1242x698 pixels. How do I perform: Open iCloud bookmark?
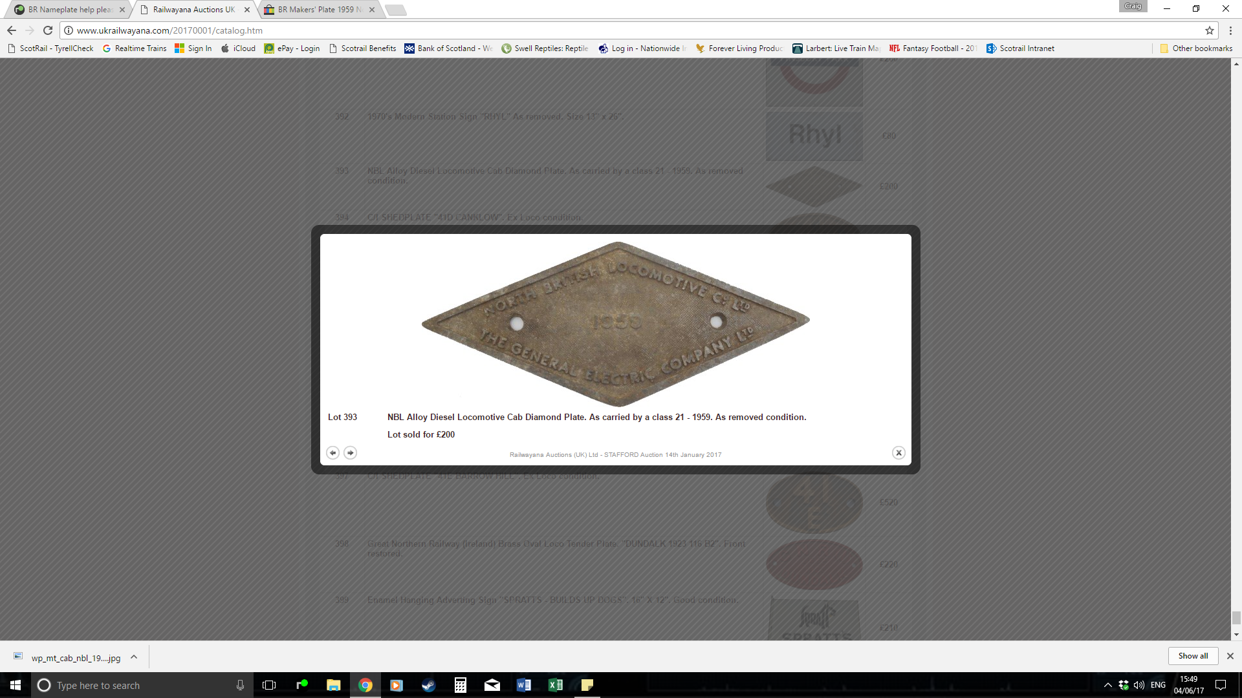(x=238, y=48)
